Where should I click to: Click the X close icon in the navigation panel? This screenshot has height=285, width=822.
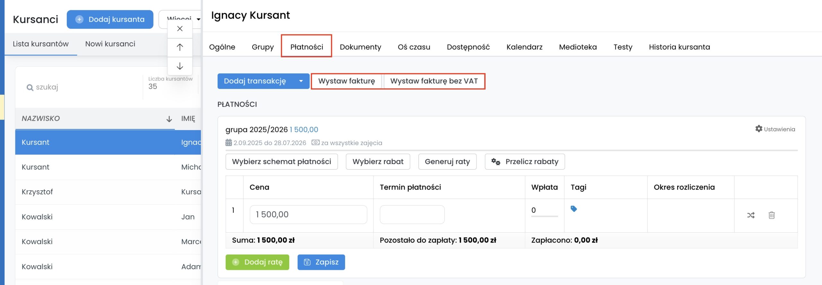tap(180, 29)
